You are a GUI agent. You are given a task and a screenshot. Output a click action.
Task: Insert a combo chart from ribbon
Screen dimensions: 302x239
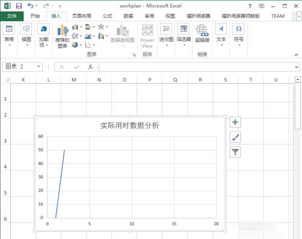click(101, 36)
